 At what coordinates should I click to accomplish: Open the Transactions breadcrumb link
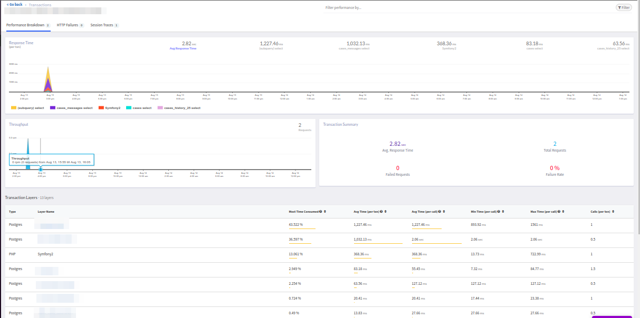(x=40, y=4)
